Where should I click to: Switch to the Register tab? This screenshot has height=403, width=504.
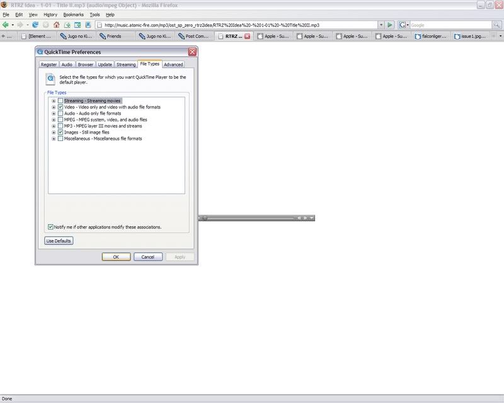tap(49, 64)
